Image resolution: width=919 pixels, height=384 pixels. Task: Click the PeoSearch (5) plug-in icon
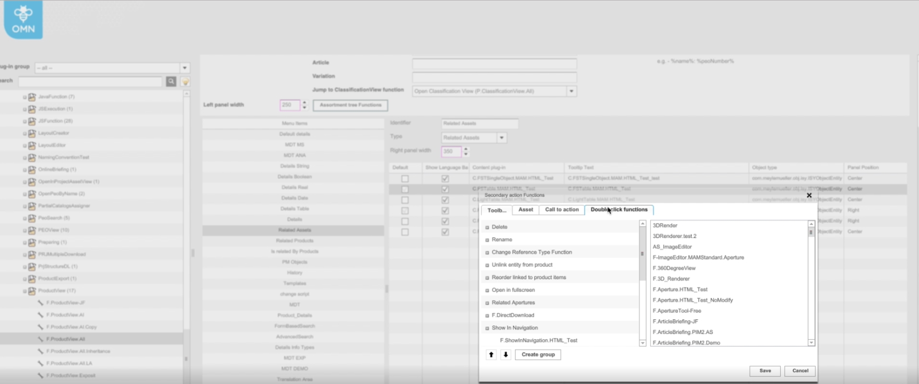pyautogui.click(x=32, y=218)
